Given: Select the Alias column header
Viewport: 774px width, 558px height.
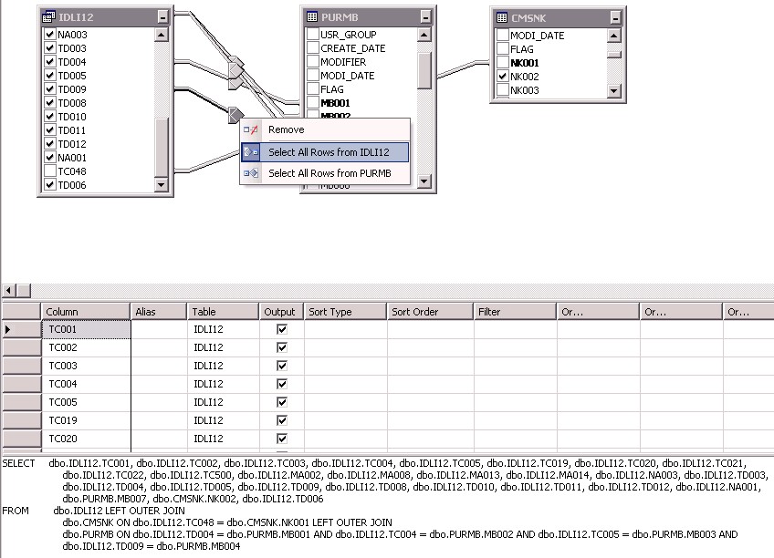Looking at the screenshot, I should [159, 312].
